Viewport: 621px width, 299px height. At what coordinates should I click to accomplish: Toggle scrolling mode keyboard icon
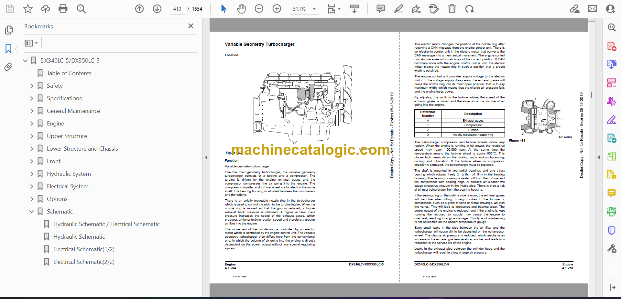(x=354, y=9)
